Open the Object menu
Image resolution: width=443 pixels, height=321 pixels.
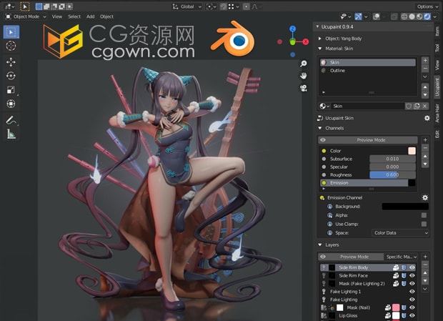[x=106, y=16]
